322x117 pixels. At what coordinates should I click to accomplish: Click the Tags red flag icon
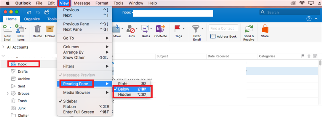pyautogui.click(x=177, y=29)
